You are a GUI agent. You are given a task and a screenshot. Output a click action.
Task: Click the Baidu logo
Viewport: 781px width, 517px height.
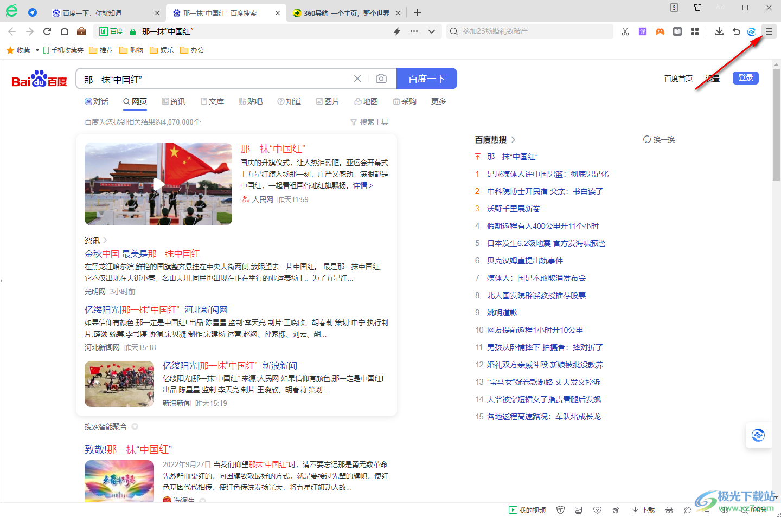39,79
